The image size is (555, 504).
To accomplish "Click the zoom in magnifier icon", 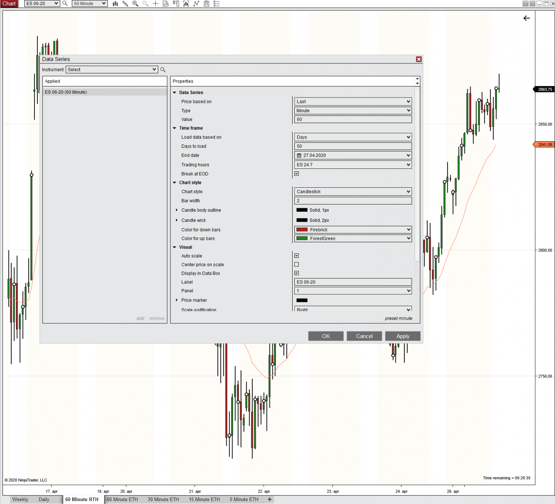I will 135,3.
